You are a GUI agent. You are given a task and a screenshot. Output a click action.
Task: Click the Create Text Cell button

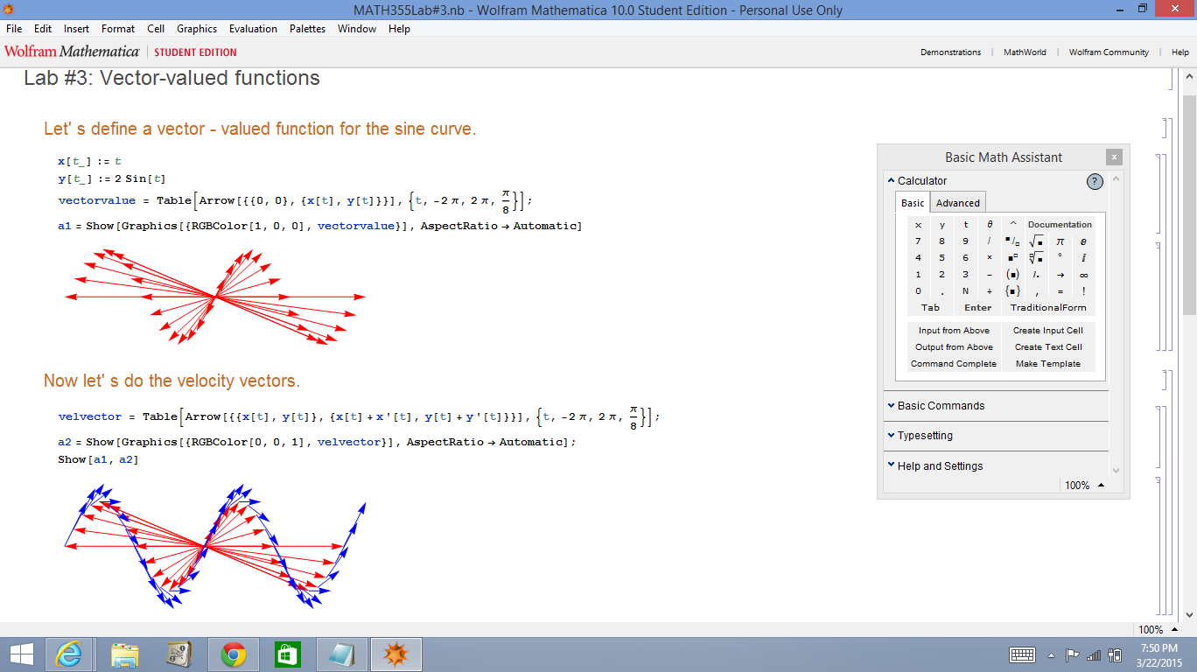coord(1047,346)
